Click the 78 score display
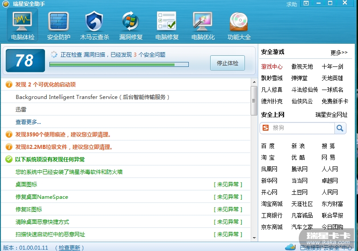The width and height of the screenshot is (358, 251). pos(25,61)
